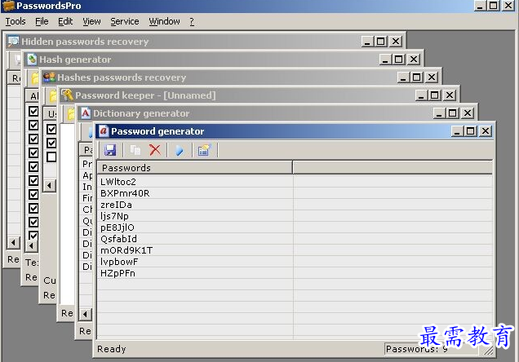Click the blue Start generation arrow icon
The image size is (519, 362).
click(180, 150)
